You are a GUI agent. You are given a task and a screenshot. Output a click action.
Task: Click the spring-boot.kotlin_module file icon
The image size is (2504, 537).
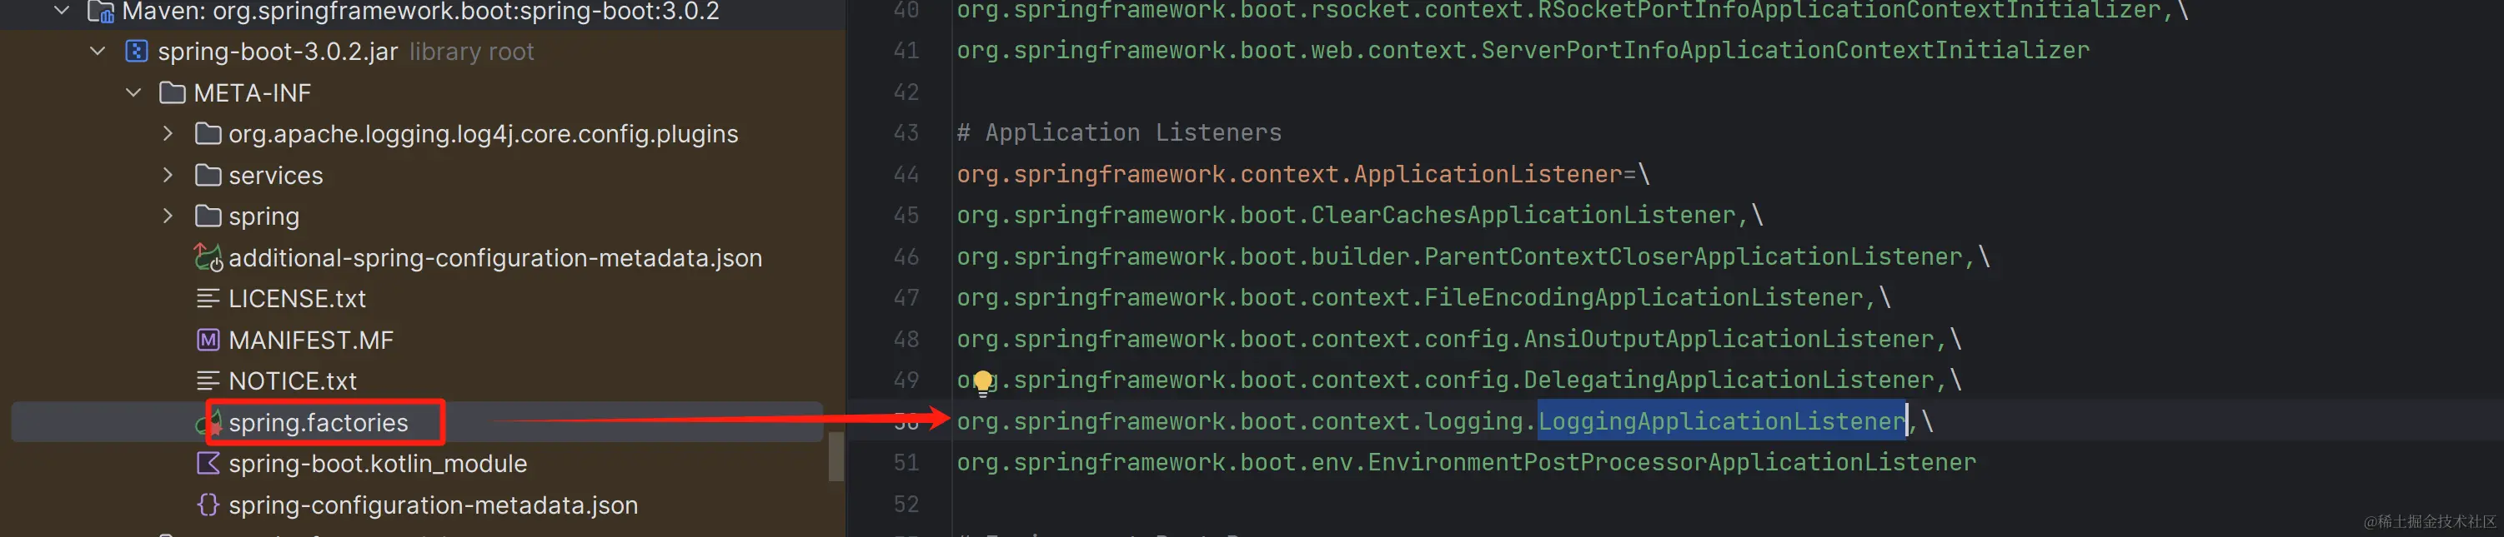point(208,463)
